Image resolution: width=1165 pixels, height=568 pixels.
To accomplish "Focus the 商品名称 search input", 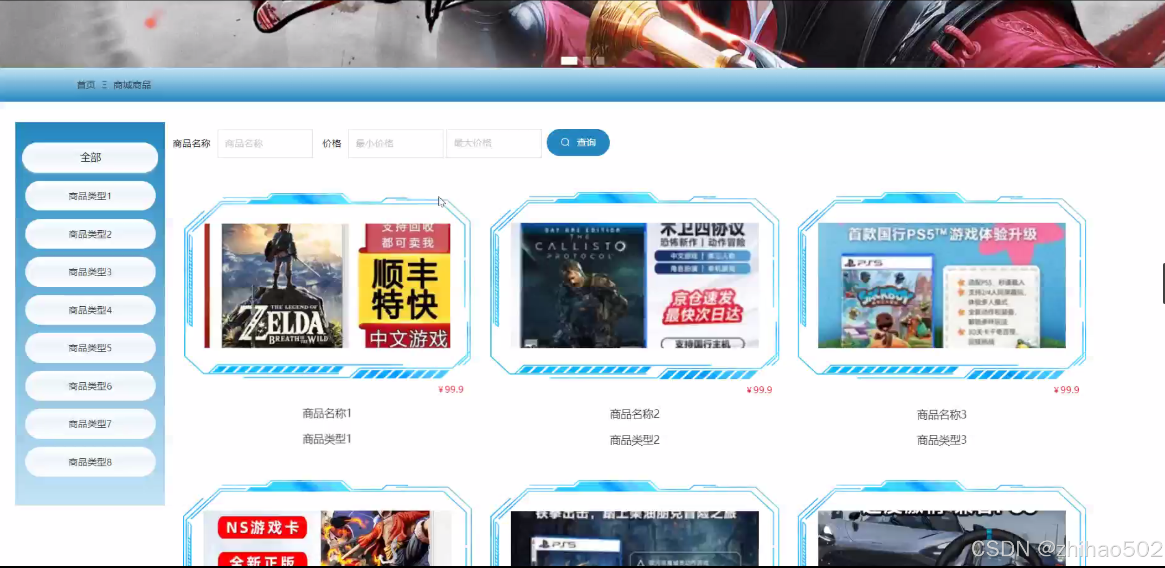I will (265, 143).
